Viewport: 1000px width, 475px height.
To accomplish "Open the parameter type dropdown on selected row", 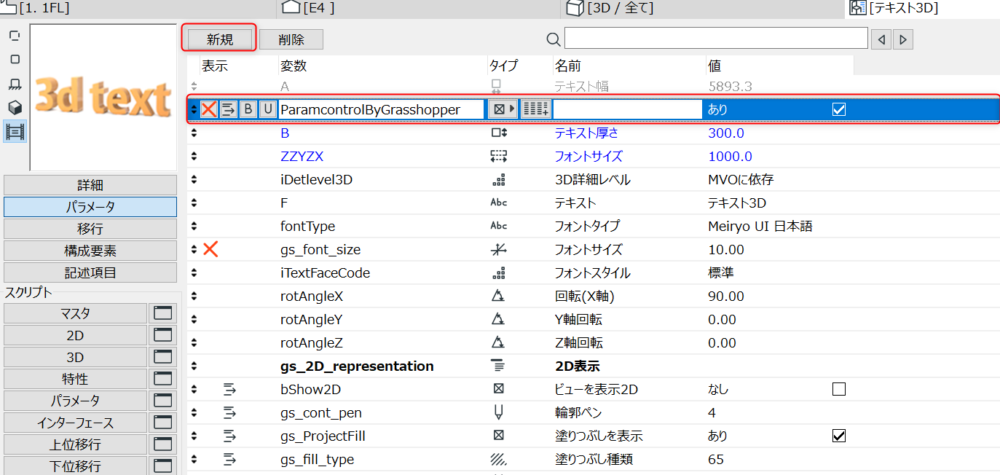I will point(502,109).
